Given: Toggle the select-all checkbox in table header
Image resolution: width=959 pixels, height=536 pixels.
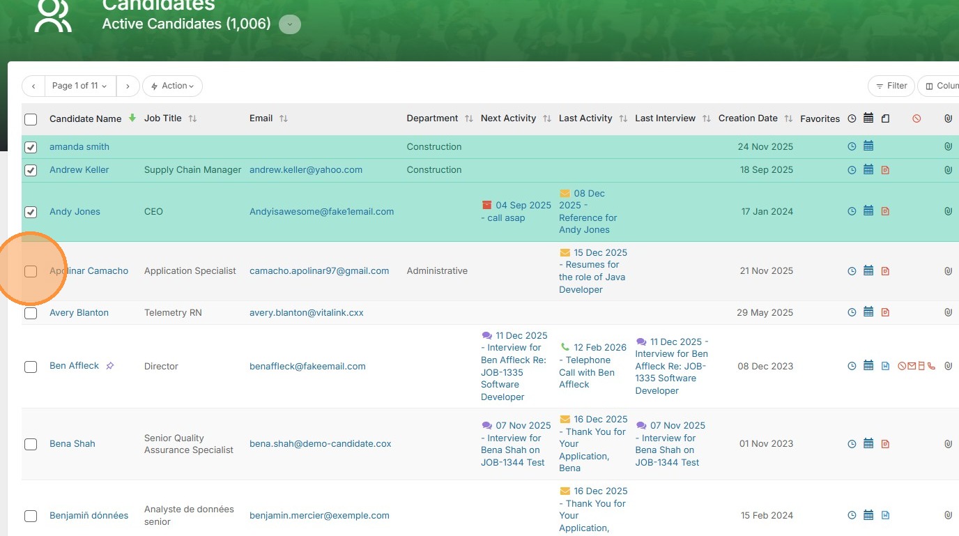Looking at the screenshot, I should click(31, 119).
